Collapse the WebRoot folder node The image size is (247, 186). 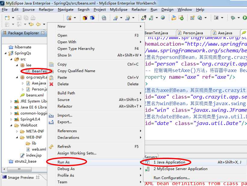[x=11, y=125]
